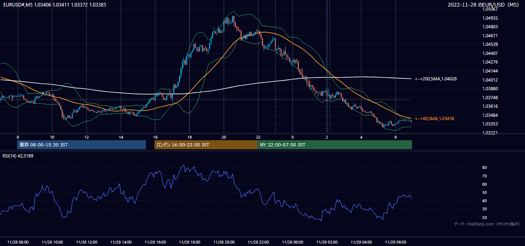Click RSI axis level 30
Screen dimensions: 525x246
point(484,209)
